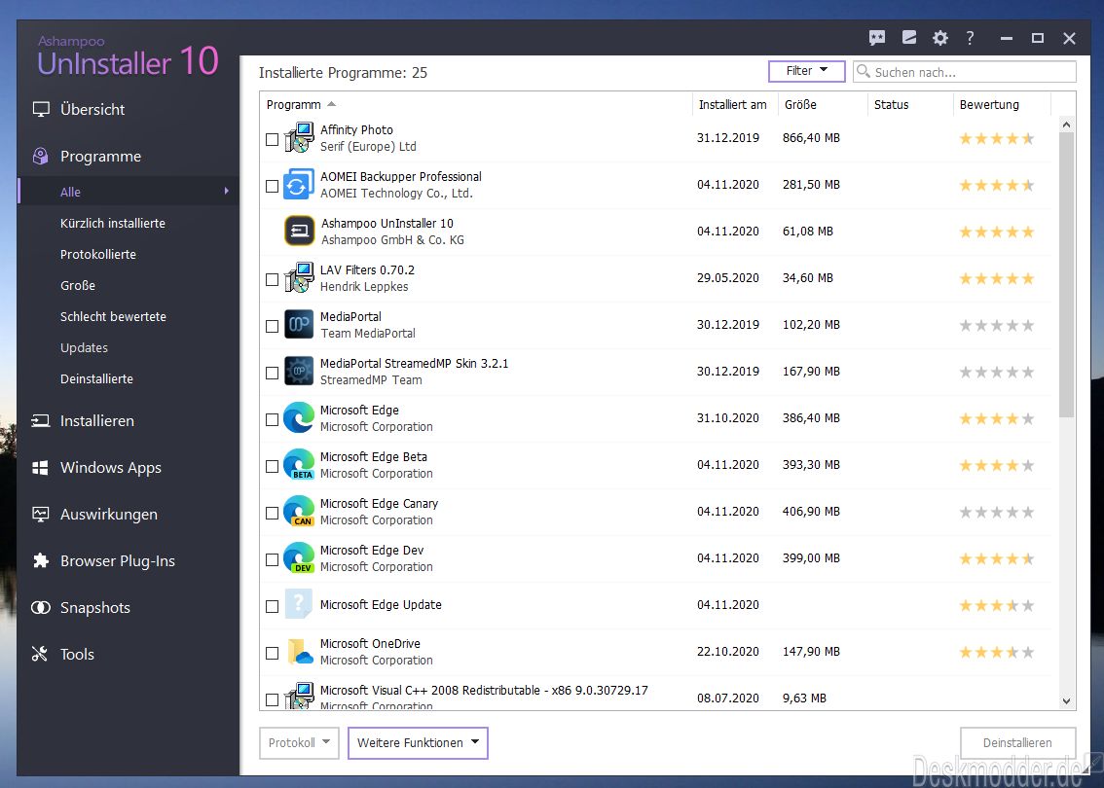The height and width of the screenshot is (788, 1104).
Task: Click the Deinstallieren button
Action: click(1017, 743)
